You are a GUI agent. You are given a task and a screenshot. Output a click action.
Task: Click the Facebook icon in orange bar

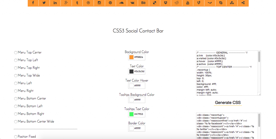tap(33, 3)
